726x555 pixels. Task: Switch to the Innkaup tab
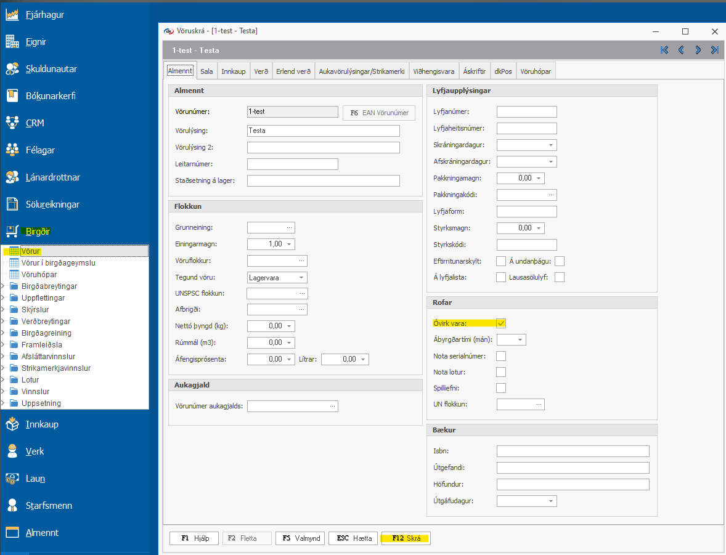tap(234, 71)
